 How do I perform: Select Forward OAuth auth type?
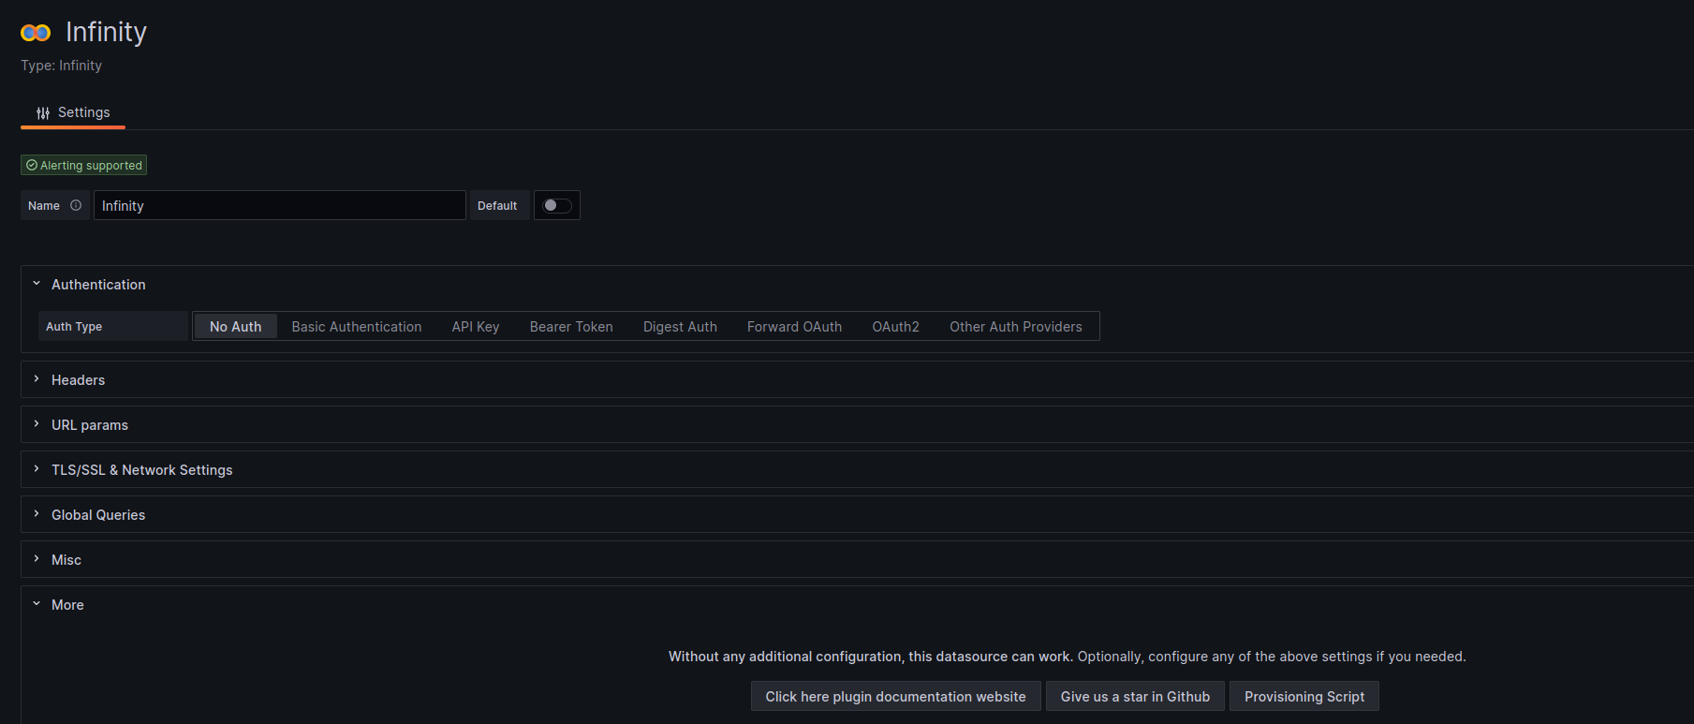coord(794,326)
